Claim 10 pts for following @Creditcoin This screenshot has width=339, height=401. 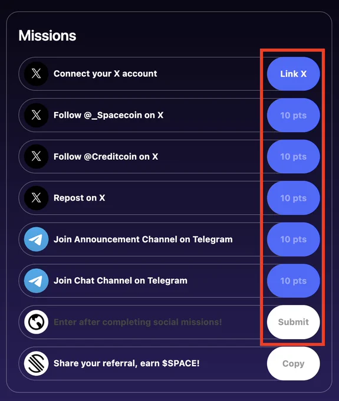[x=294, y=156]
